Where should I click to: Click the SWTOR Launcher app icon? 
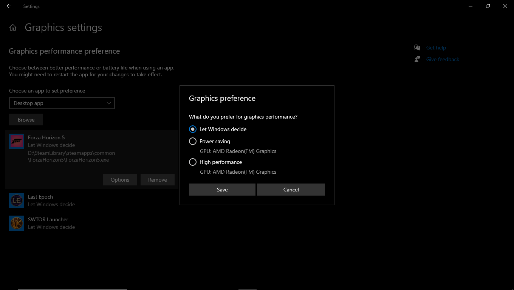[17, 223]
